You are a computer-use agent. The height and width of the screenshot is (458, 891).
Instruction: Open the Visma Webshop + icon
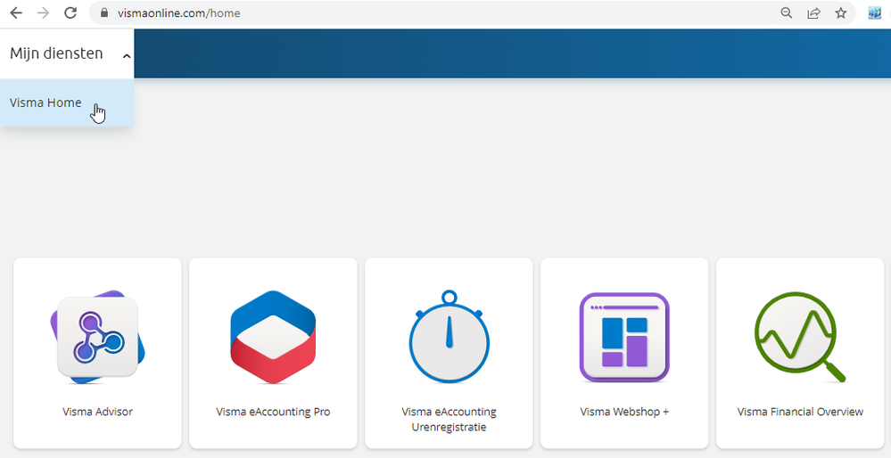pyautogui.click(x=624, y=337)
